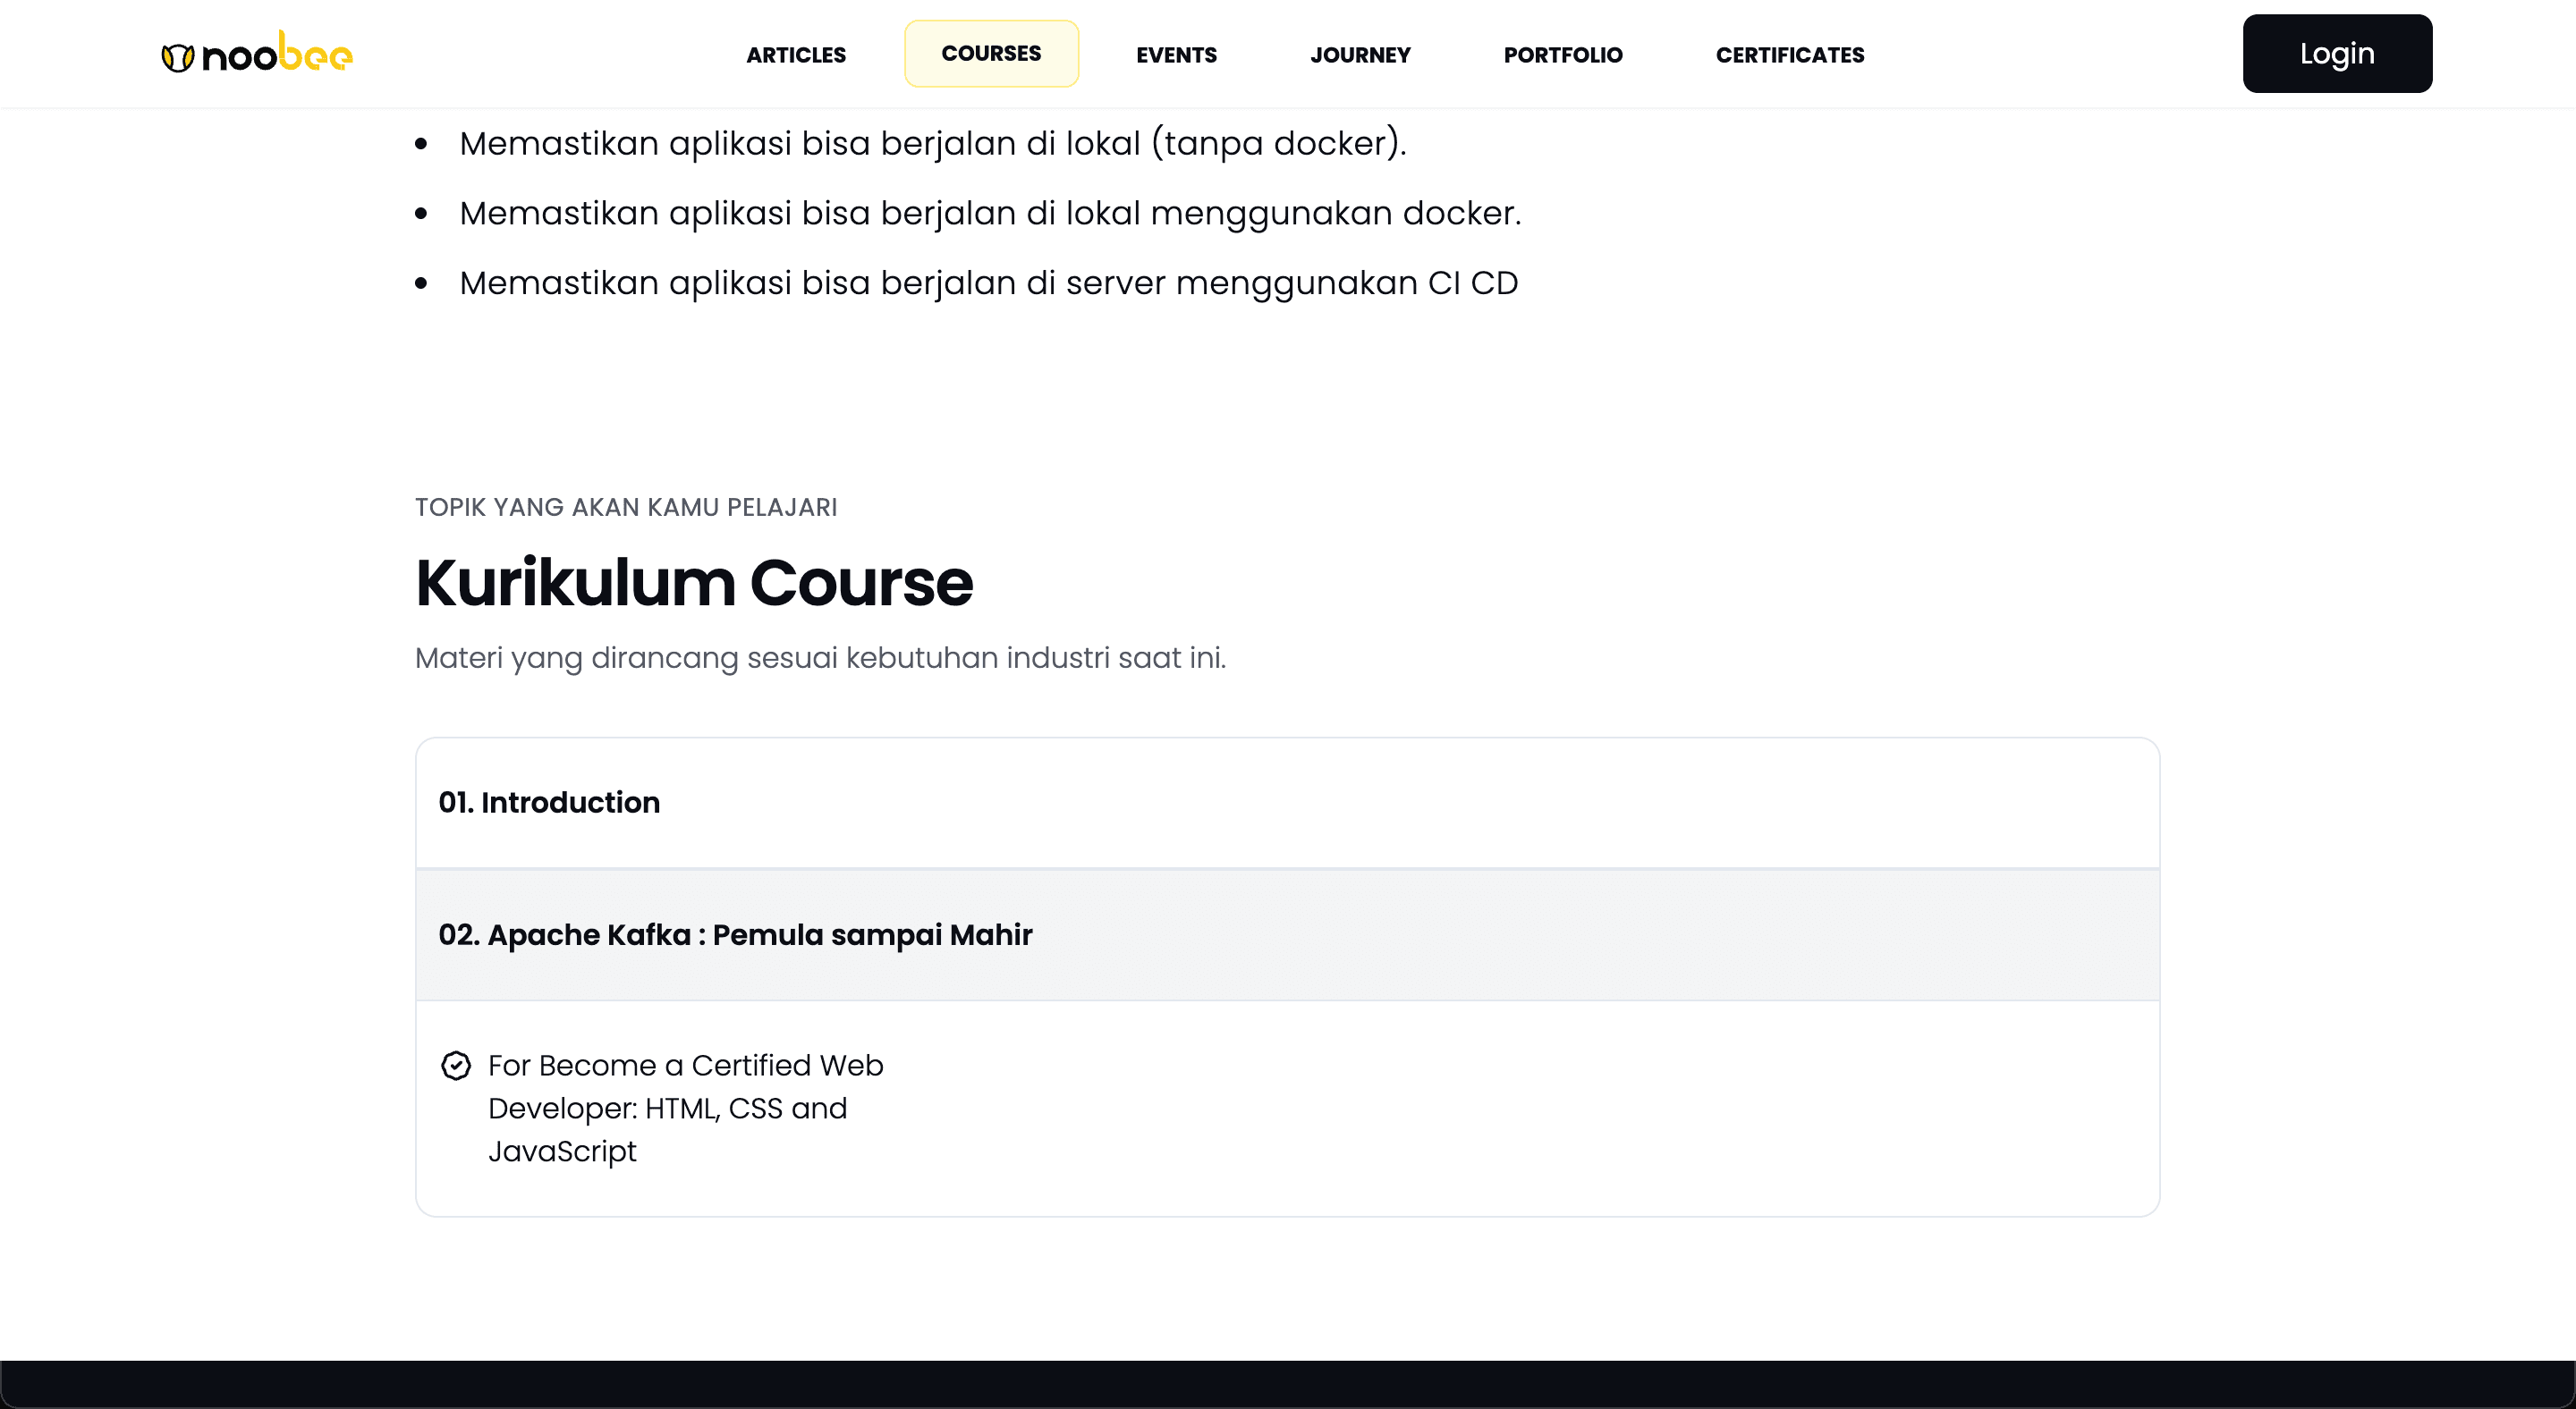Select 'For Become a Certified Web Developer' item
Image resolution: width=2576 pixels, height=1409 pixels.
tap(685, 1107)
